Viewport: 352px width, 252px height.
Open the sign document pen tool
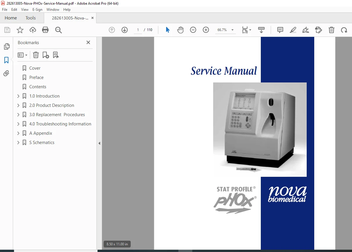[x=306, y=30]
